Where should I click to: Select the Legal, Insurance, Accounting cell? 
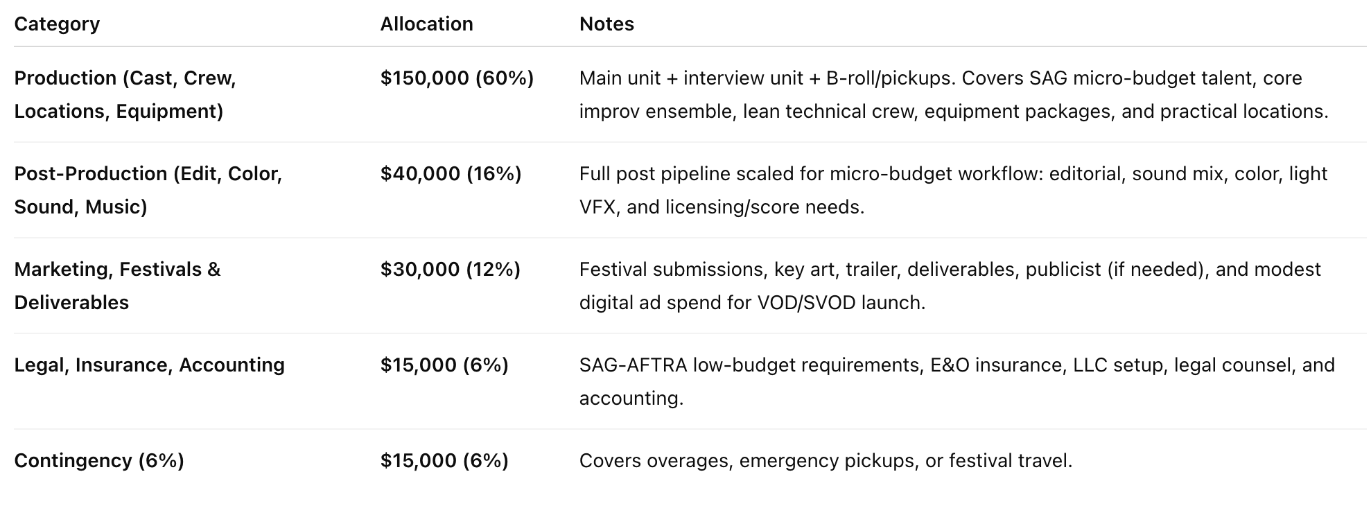pyautogui.click(x=149, y=365)
